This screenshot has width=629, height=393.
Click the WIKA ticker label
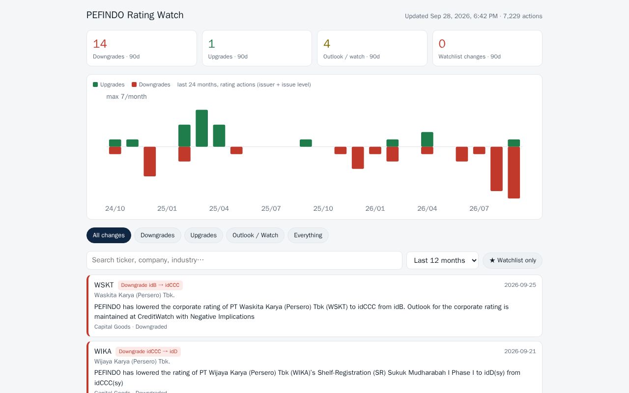pos(103,351)
